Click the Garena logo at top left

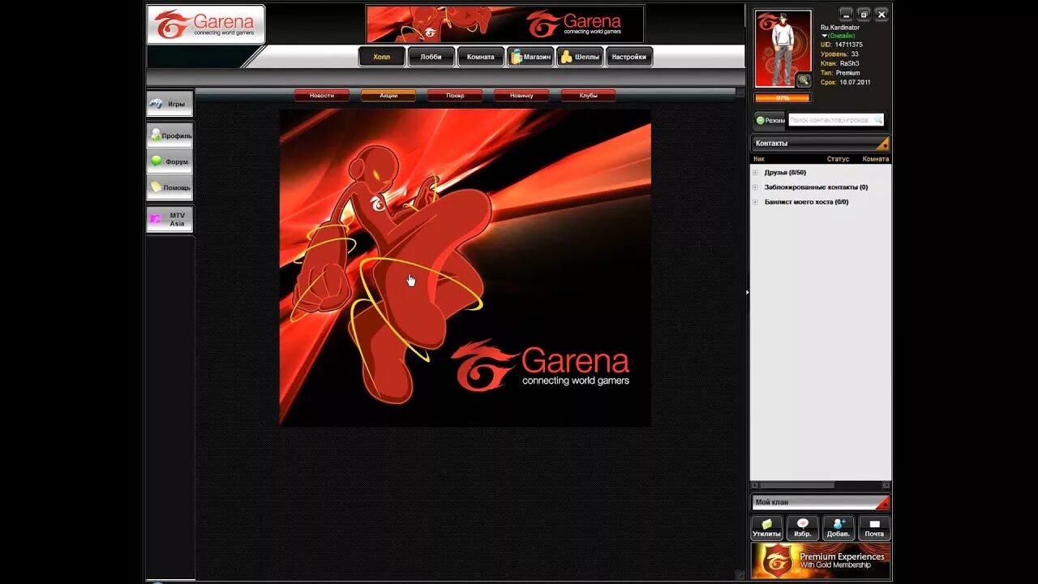point(206,24)
